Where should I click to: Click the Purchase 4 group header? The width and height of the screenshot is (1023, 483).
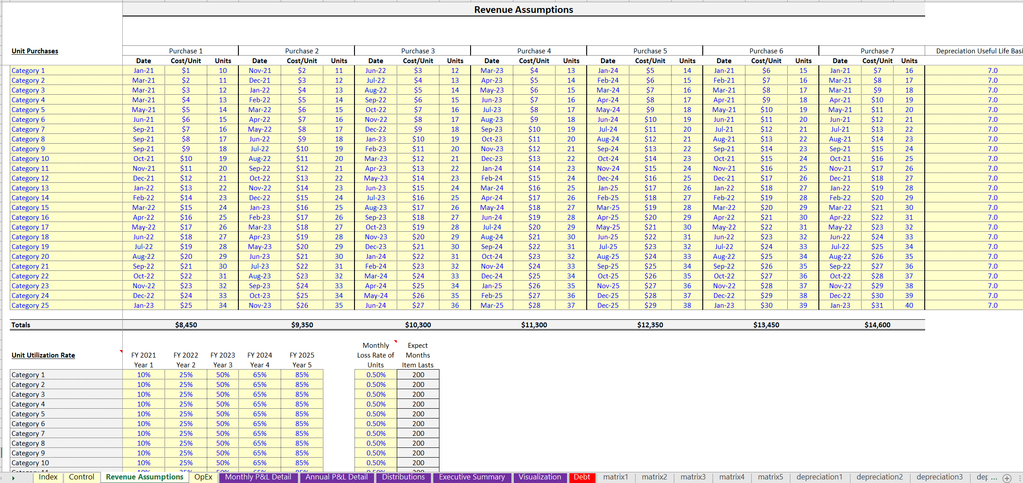click(x=534, y=51)
